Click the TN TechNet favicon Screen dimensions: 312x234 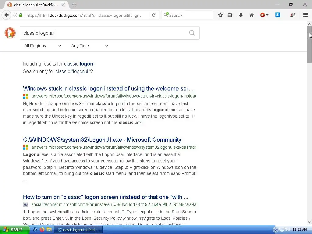pyautogui.click(x=26, y=204)
